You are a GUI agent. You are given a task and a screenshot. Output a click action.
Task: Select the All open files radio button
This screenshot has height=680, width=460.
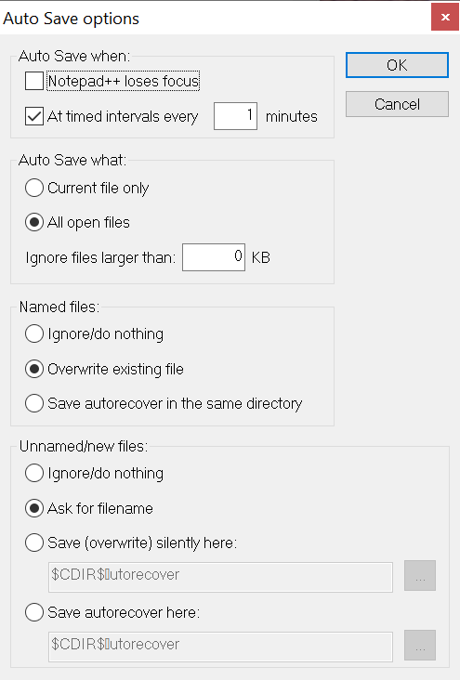point(34,222)
